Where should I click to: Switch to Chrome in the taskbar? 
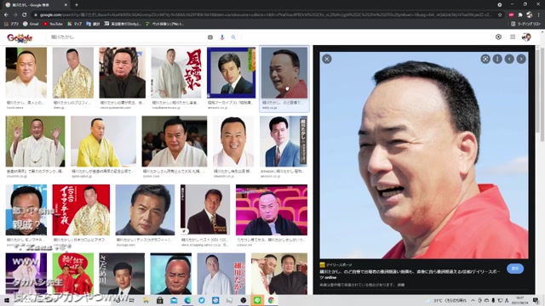click(271, 300)
